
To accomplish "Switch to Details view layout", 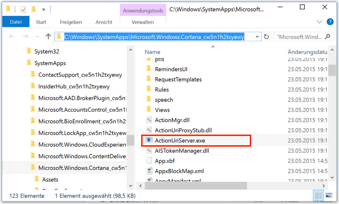I will (x=318, y=196).
